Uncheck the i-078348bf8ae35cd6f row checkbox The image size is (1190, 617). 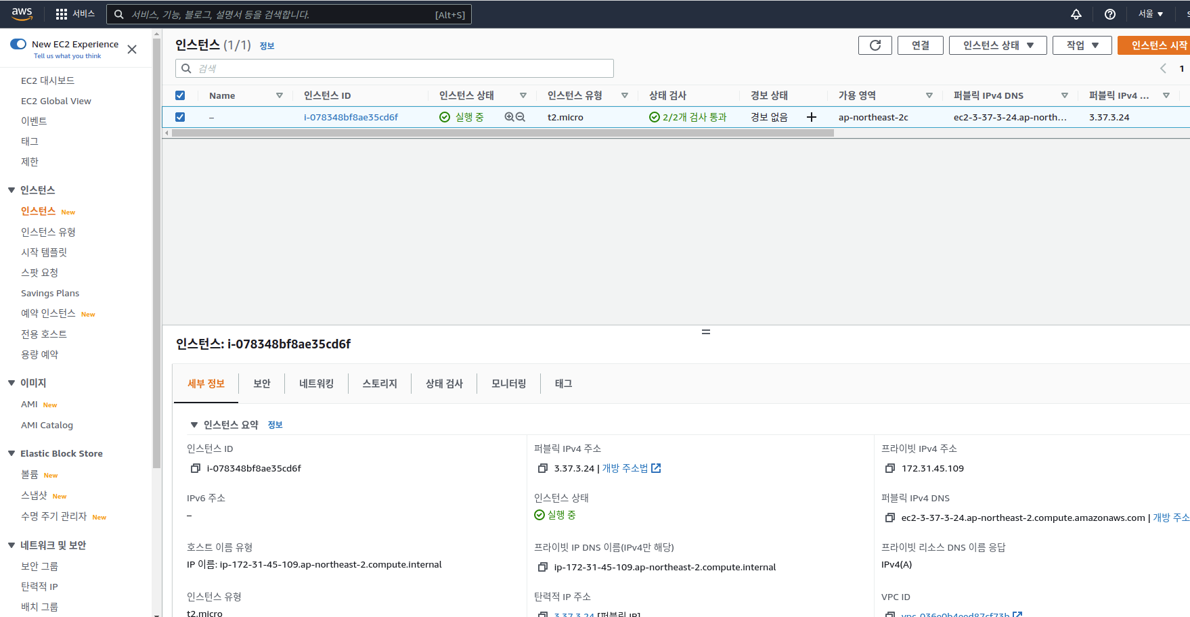pyautogui.click(x=180, y=117)
